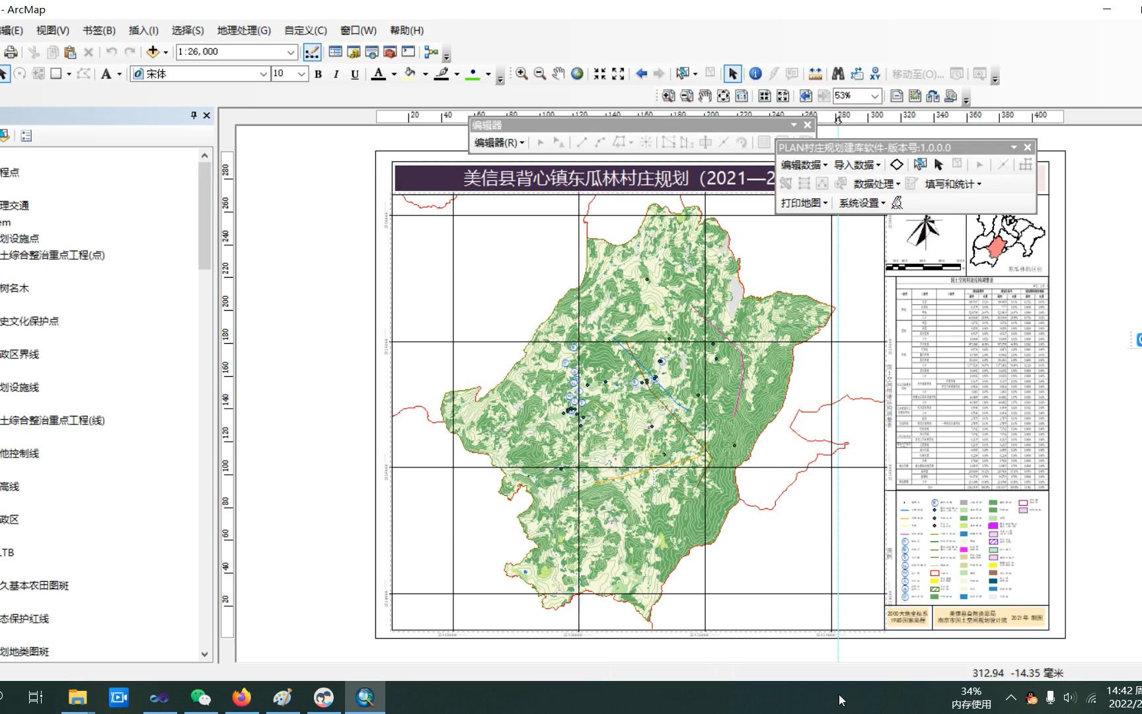Click the Paste clipboard icon
The image size is (1142, 714).
coord(70,52)
